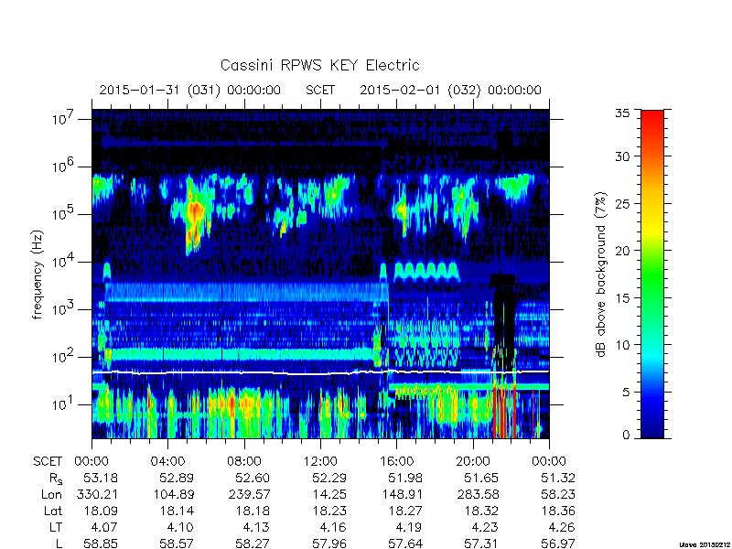Click the LT value 4.16

tap(332, 528)
